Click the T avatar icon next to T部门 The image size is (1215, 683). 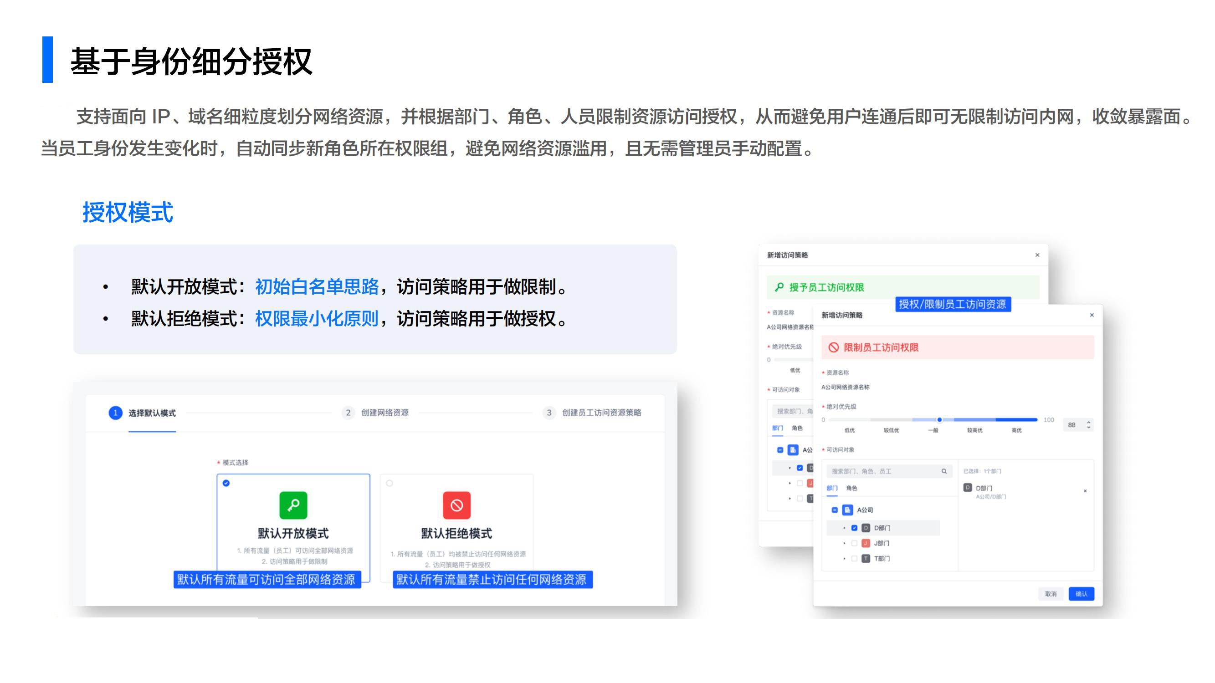(866, 558)
